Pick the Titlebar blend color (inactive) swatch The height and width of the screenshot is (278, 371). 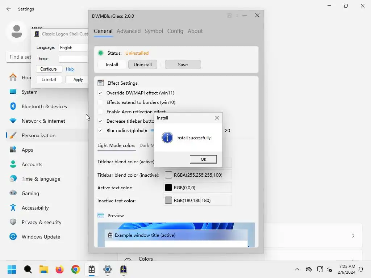(168, 175)
